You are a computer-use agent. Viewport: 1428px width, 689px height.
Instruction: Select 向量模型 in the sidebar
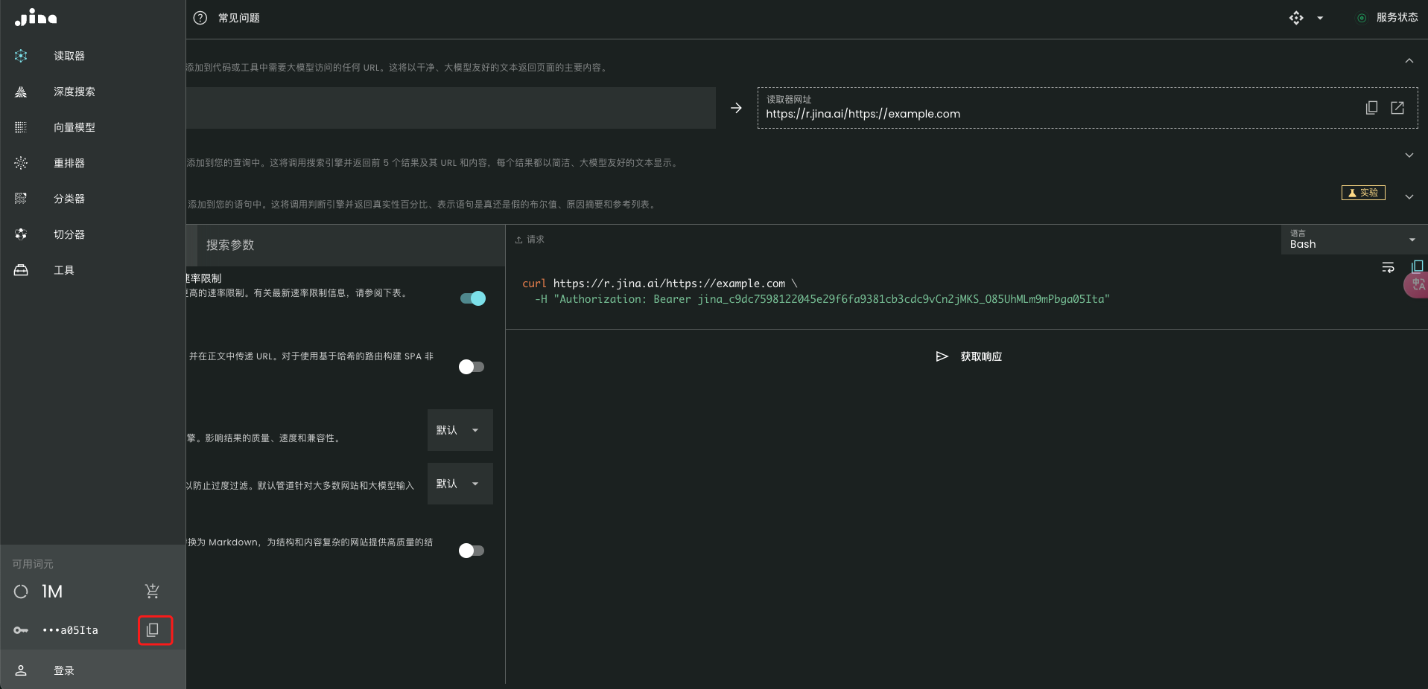[74, 127]
